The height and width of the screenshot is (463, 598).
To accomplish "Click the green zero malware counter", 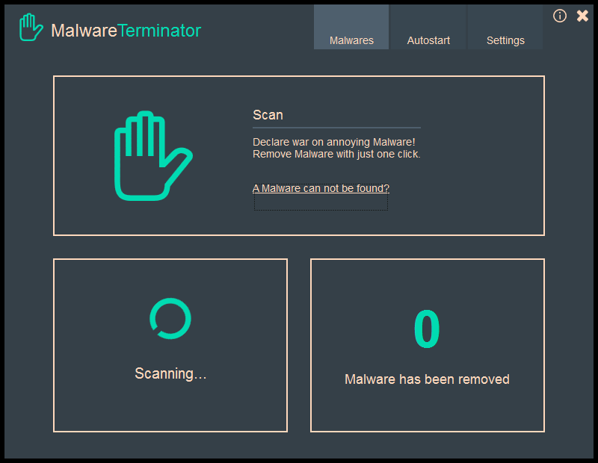I will click(x=427, y=330).
